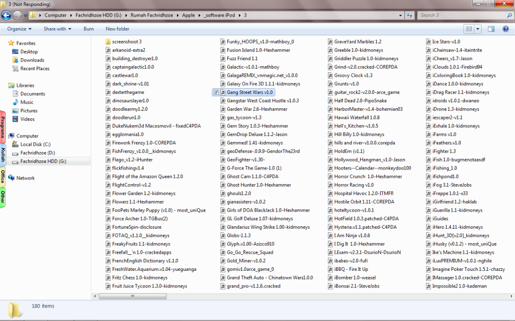The image size is (515, 321).
Task: Switch to the Other side tab
Action: point(3,197)
